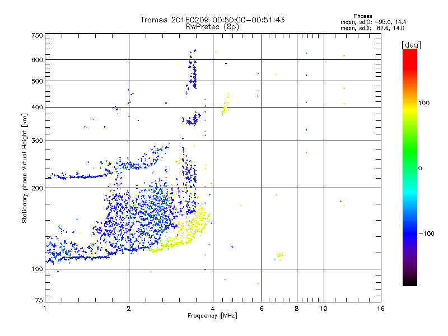Click the black bottom of the colorbar

point(410,282)
